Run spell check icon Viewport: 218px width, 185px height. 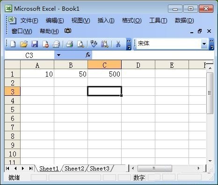tap(94, 44)
